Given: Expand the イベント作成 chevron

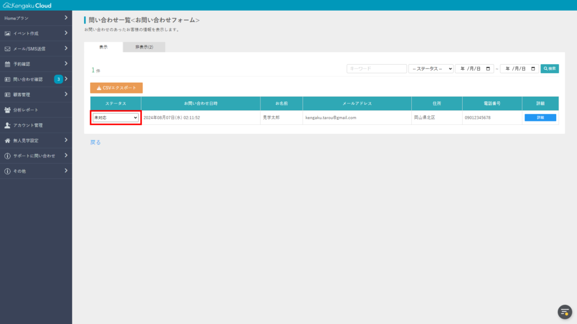Looking at the screenshot, I should pyautogui.click(x=66, y=33).
